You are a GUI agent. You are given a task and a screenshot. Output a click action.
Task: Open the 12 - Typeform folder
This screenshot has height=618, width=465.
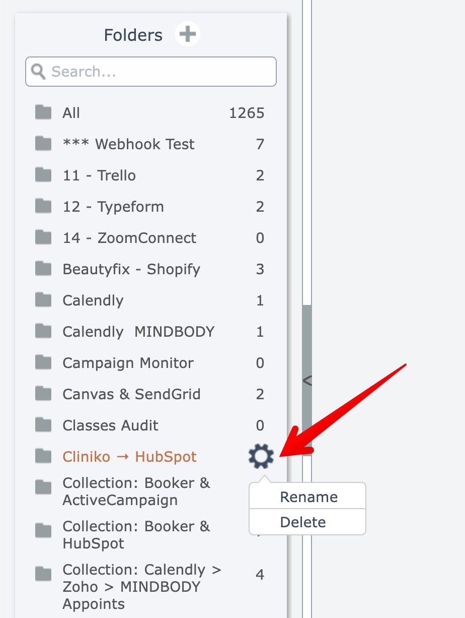[113, 207]
